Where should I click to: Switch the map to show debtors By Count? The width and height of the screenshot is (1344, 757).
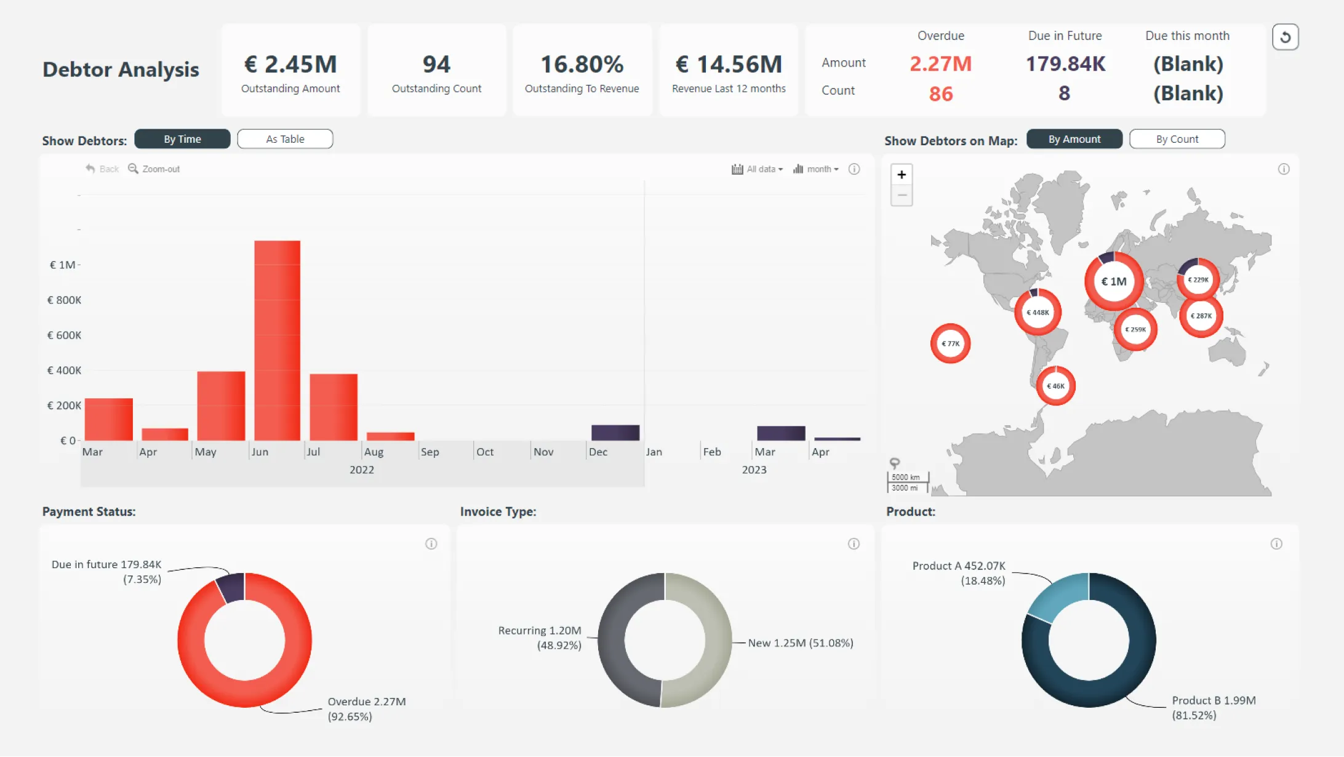tap(1177, 138)
